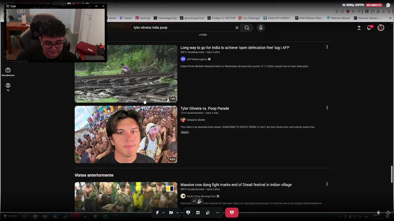The image size is (394, 221).
Task: Open the activities shapes icon in call bar
Action: [x=198, y=212]
